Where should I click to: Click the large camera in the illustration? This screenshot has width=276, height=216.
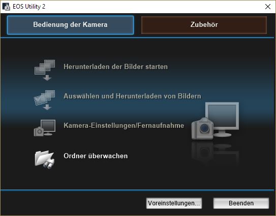(202, 129)
